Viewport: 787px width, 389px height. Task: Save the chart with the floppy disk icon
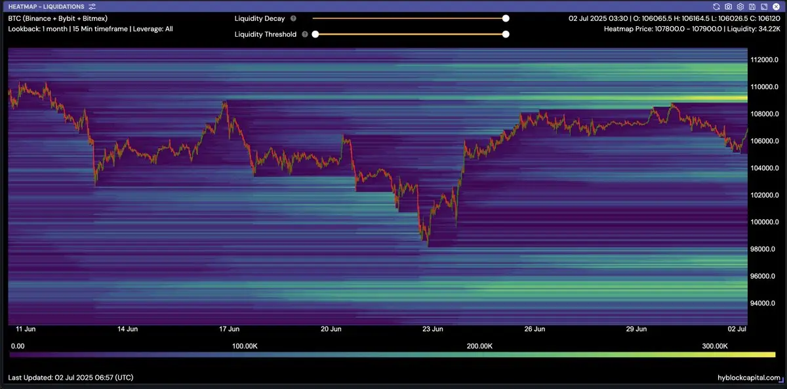pyautogui.click(x=752, y=6)
